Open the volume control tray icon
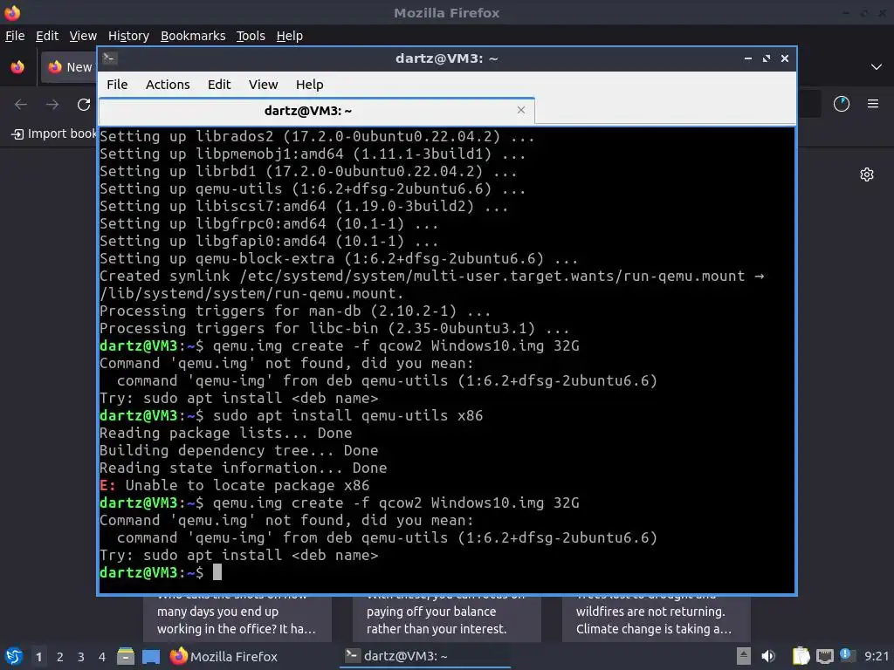This screenshot has height=670, width=894. coord(768,656)
